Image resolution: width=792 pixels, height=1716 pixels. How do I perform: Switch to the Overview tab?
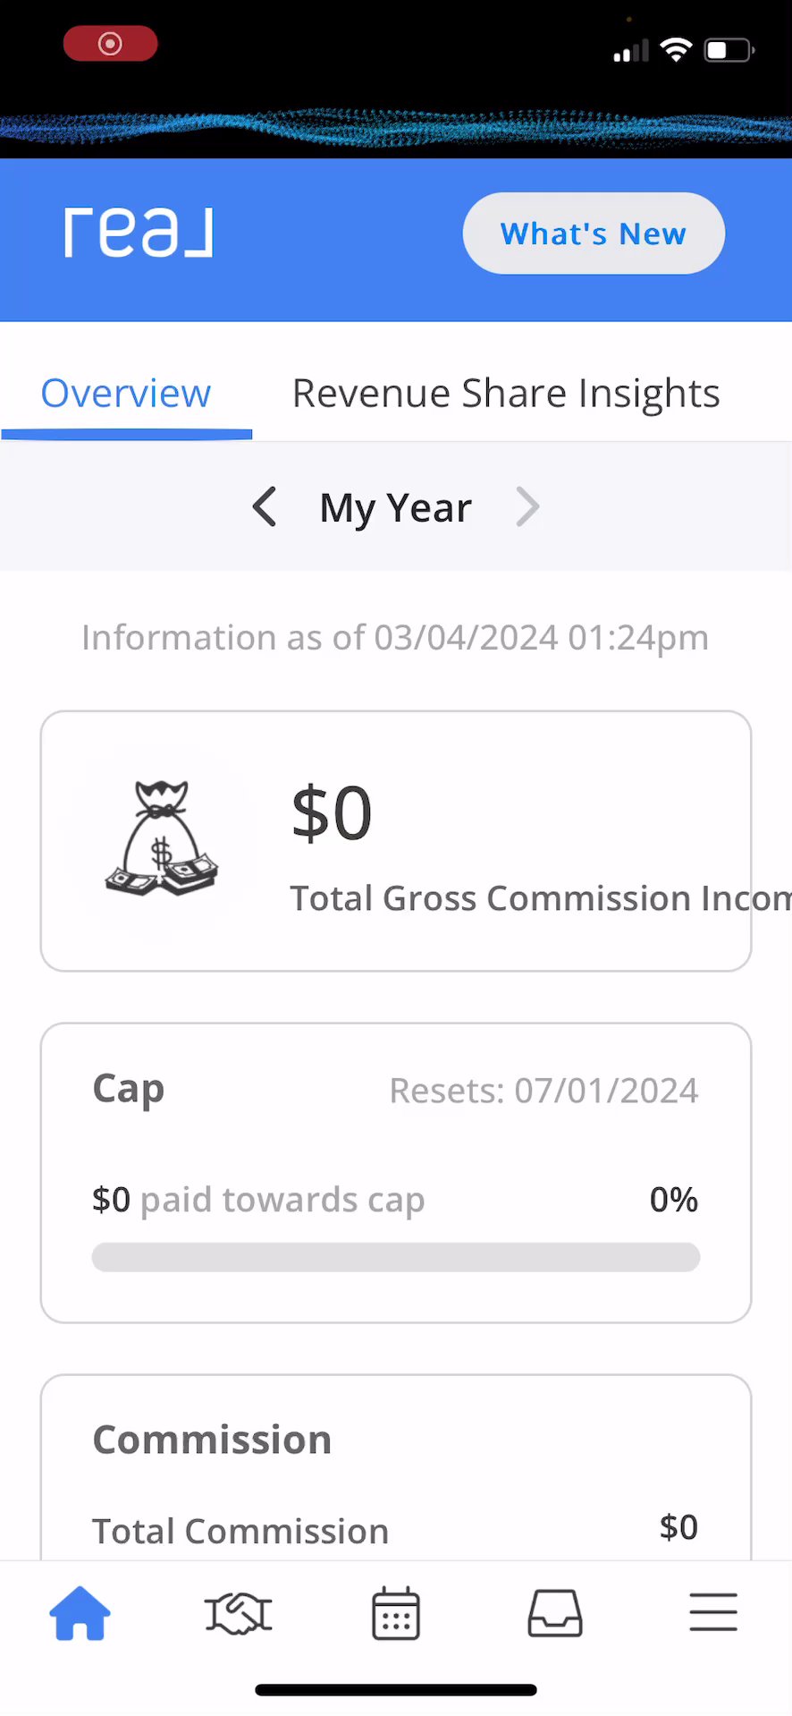(126, 394)
